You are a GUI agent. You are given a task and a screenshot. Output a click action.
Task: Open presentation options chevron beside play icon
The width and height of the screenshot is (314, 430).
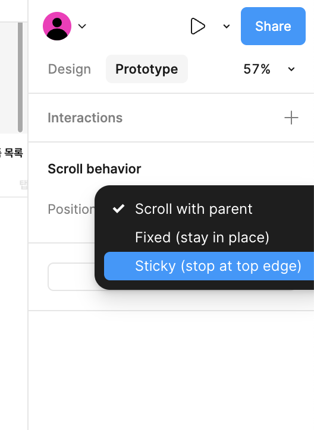coord(227,26)
